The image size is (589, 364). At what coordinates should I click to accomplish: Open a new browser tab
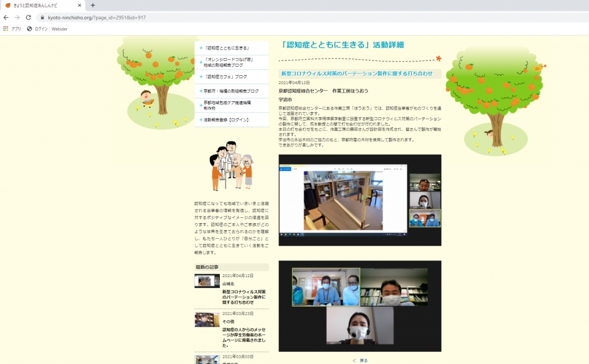tap(93, 5)
